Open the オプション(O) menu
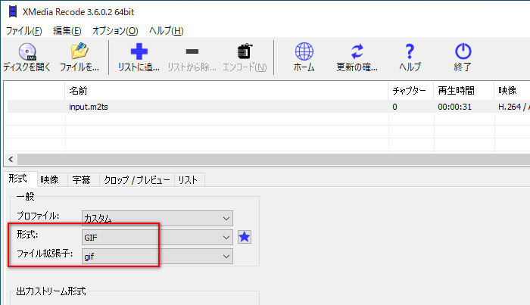This screenshot has width=530, height=305. click(115, 31)
